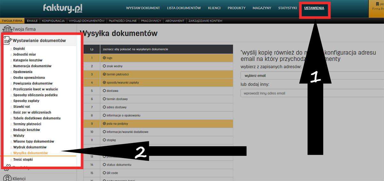Switch to the TWOJA FIRMA subtab
The image size is (384, 181).
[12, 21]
